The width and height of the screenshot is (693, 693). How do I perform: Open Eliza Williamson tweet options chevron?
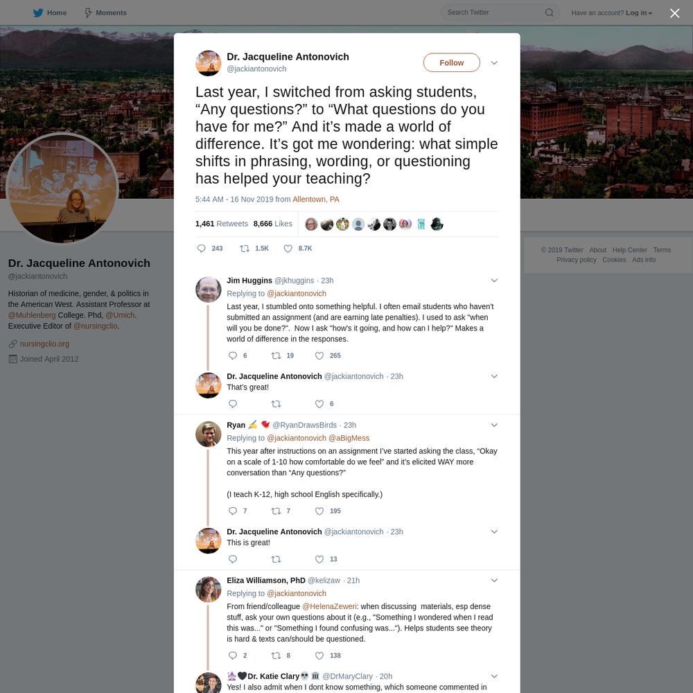(x=494, y=580)
